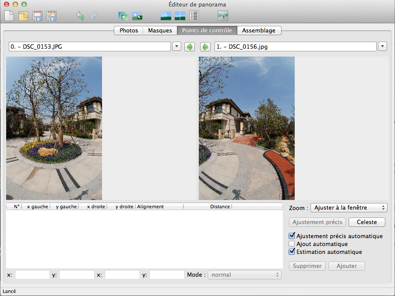This screenshot has width=395, height=296.
Task: Open the left image dropdown DSC_0153.JPG
Action: (x=176, y=46)
